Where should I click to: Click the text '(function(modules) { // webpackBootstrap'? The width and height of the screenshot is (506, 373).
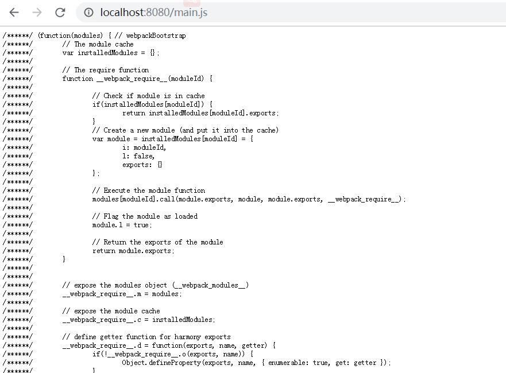coord(111,36)
